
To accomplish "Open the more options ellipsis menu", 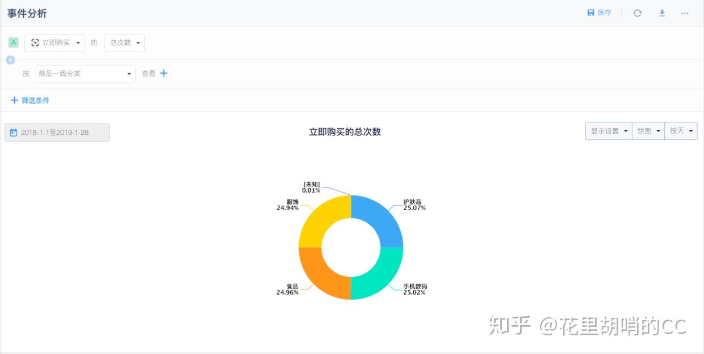I will coord(685,13).
